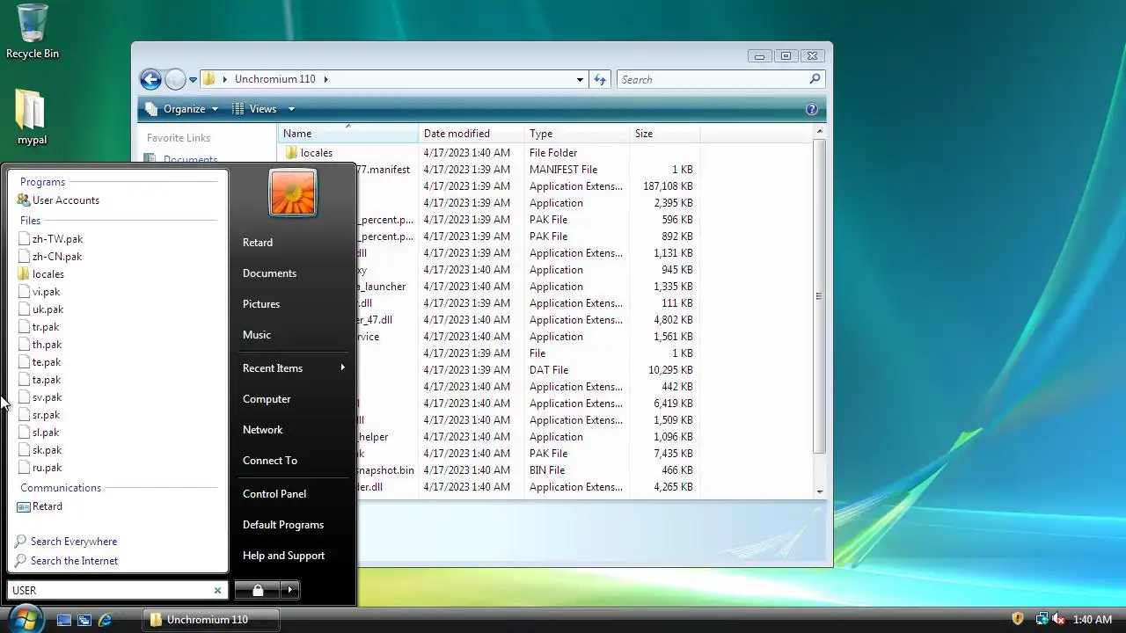
Task: Click the Explorer back arrow button
Action: pos(150,79)
